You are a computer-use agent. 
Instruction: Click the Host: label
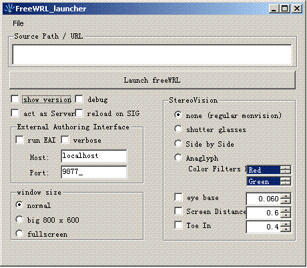coord(39,157)
